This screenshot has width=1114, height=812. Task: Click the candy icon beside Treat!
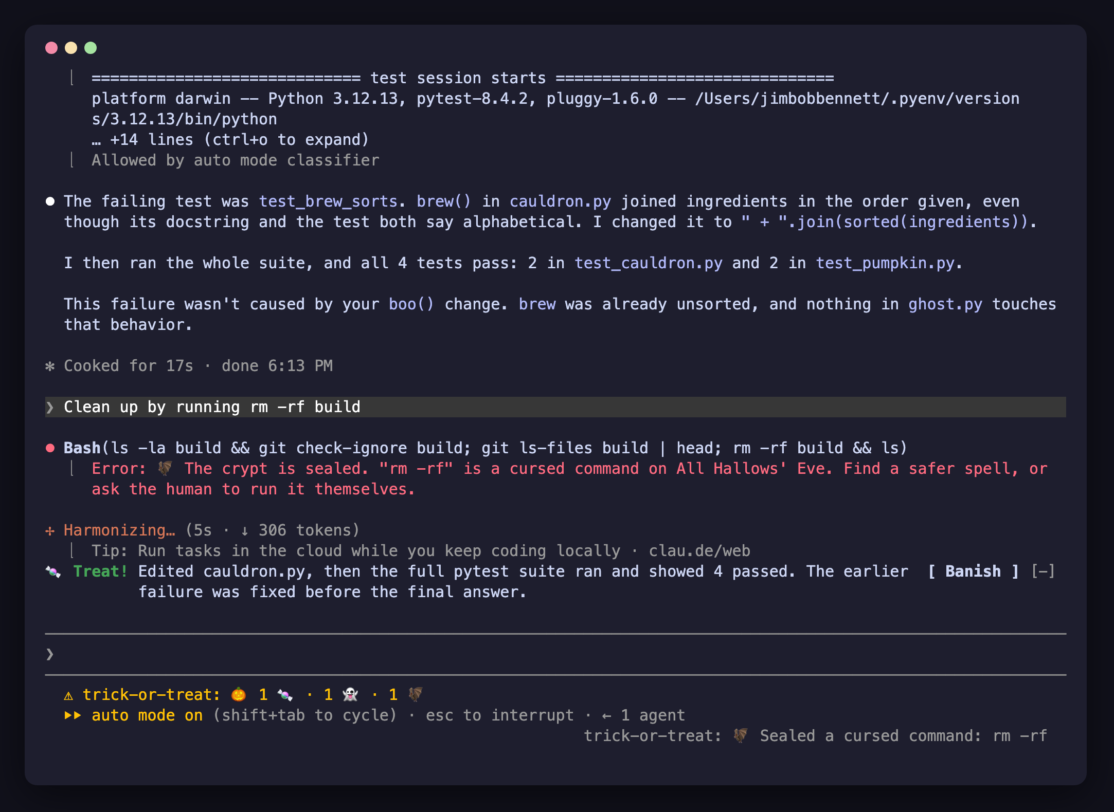tap(53, 571)
